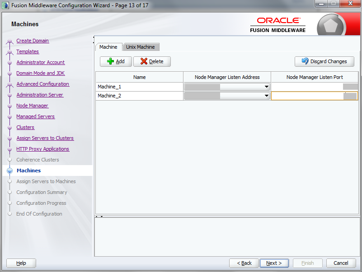
Task: Select the Machine tab
Action: click(x=108, y=46)
